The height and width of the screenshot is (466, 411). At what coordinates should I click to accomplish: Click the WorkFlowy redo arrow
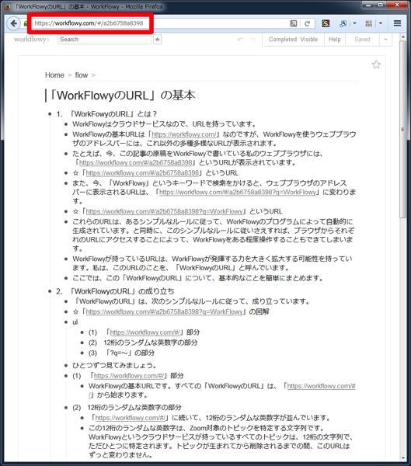252,40
